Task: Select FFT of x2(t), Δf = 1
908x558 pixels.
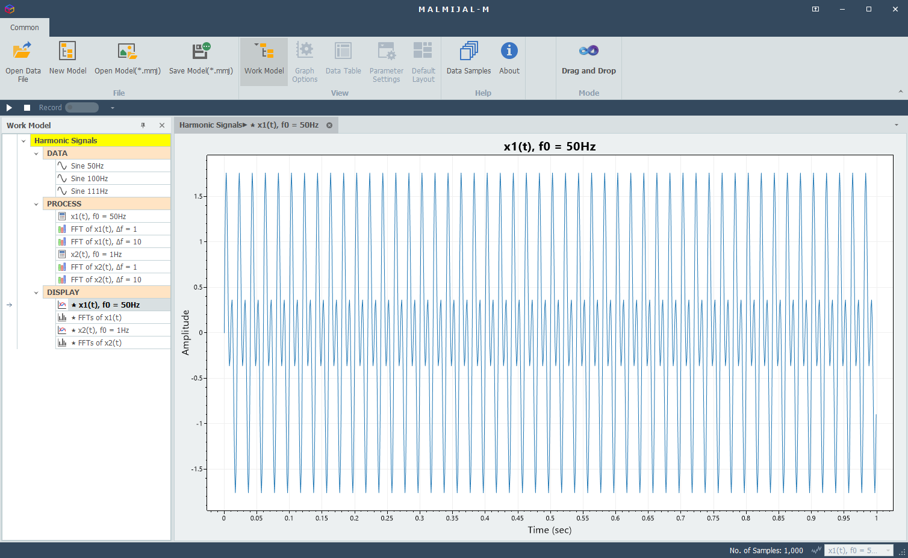Action: 113,267
